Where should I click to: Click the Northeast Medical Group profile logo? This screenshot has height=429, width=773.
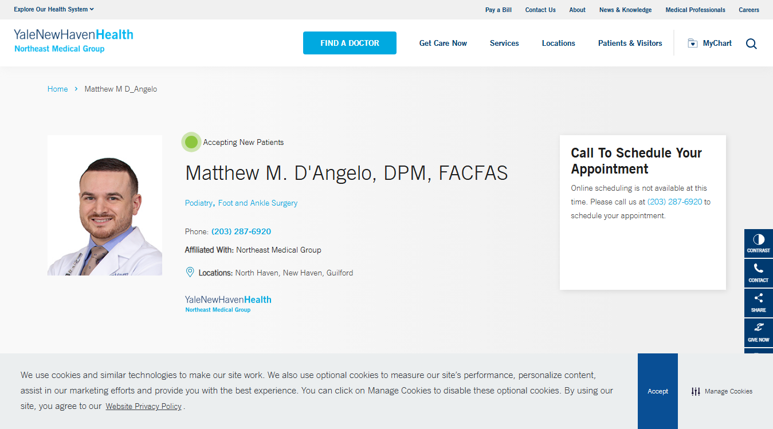(228, 304)
